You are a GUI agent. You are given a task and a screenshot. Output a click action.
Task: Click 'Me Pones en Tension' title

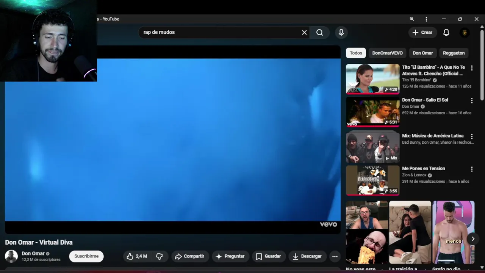(423, 168)
